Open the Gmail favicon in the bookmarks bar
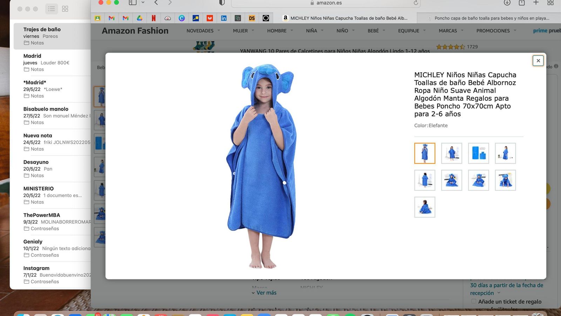Screen dimensions: 561x316 [111, 18]
